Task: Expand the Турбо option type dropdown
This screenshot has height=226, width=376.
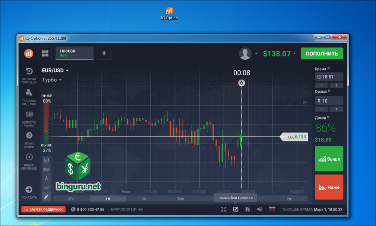Action: tap(52, 80)
